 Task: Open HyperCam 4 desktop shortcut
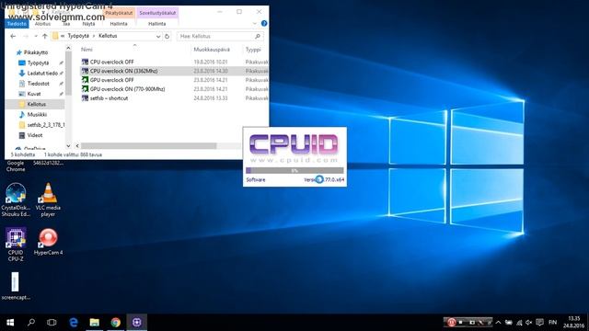click(48, 242)
